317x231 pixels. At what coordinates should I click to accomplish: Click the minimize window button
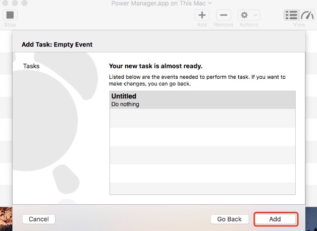(15, 4)
